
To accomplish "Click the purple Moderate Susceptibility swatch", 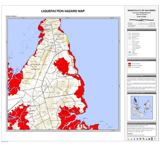I will coord(130,65).
